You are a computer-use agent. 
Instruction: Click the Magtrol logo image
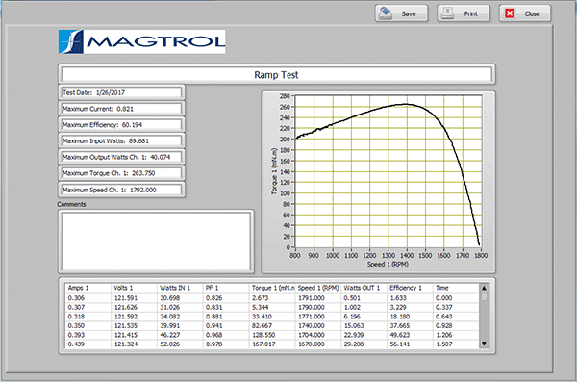click(x=142, y=41)
